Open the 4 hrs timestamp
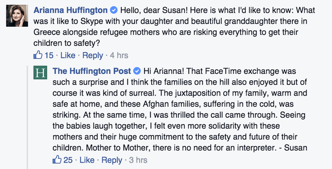The height and width of the screenshot is (169, 332). pos(119,55)
